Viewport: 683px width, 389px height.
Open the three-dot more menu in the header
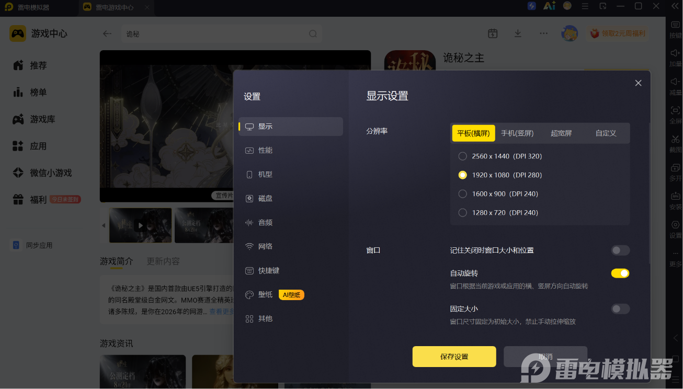544,33
